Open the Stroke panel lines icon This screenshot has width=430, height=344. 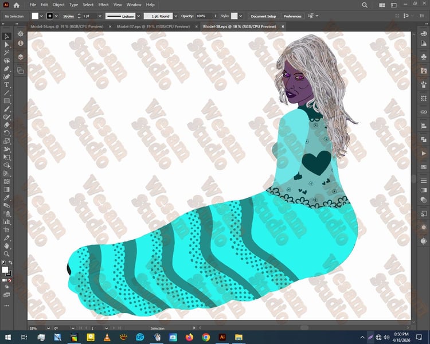[424, 181]
